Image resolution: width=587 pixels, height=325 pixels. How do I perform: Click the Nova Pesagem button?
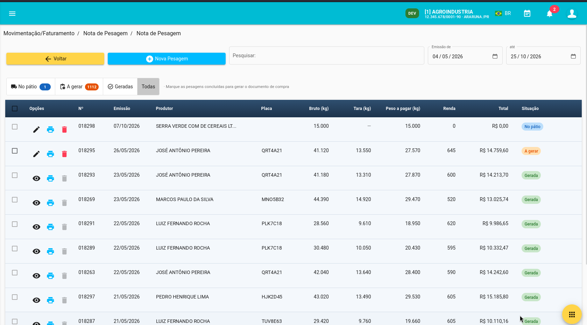[x=167, y=59]
